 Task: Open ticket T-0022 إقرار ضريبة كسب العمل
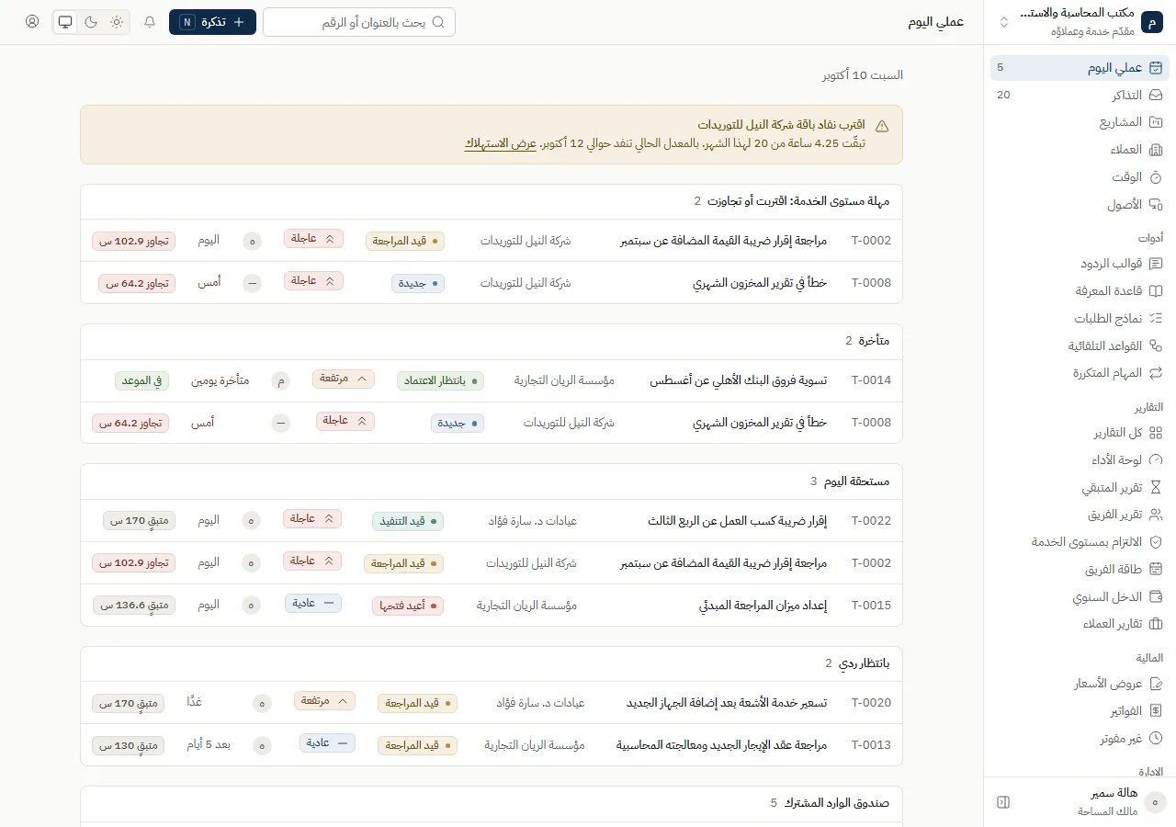pos(492,521)
